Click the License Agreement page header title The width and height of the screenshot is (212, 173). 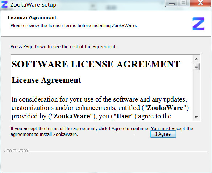coord(32,17)
